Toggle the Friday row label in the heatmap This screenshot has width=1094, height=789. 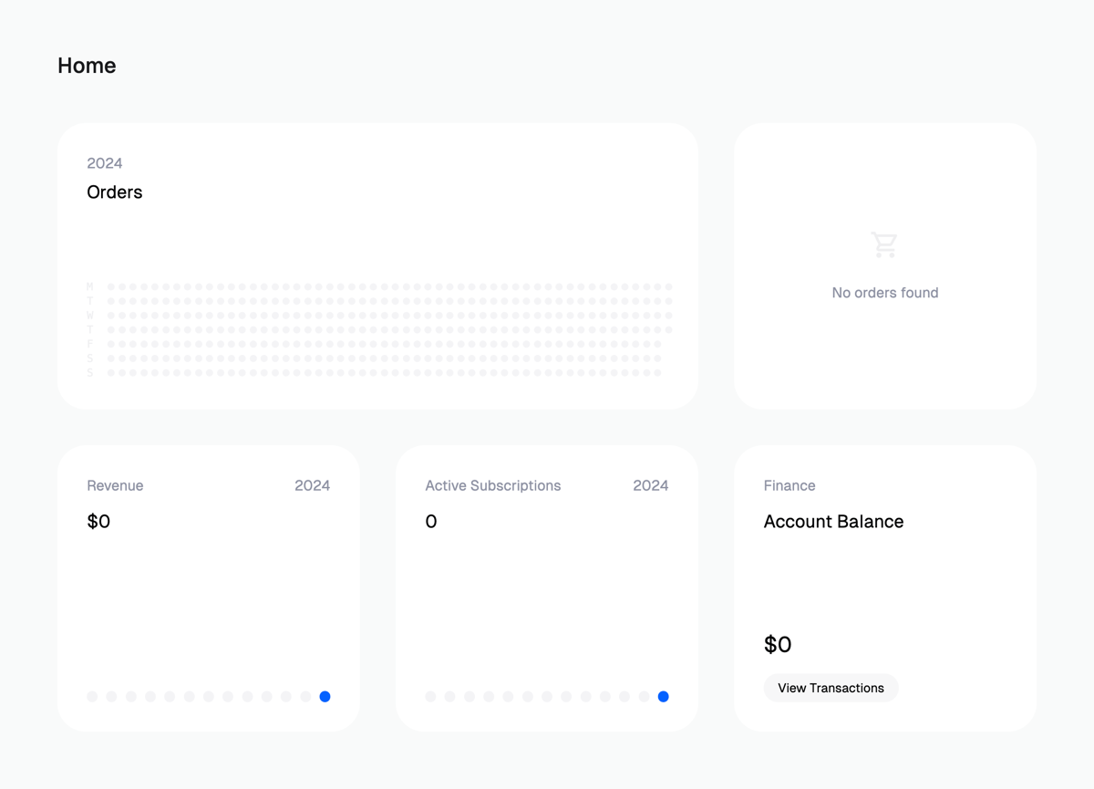tap(89, 344)
